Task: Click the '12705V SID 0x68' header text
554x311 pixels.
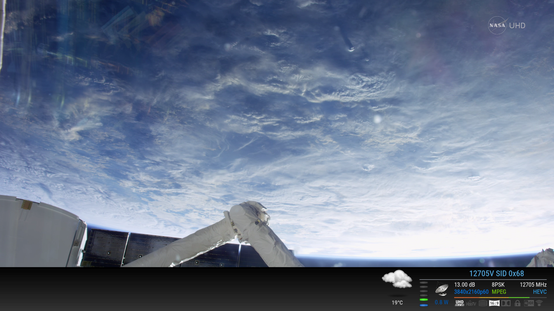Action: pos(496,273)
